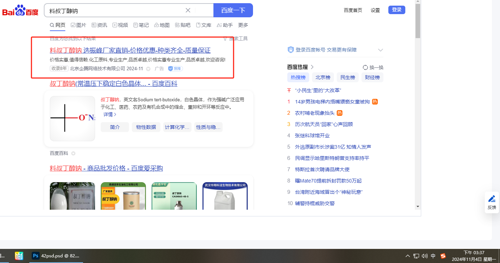Viewport: 500px width, 263px height.
Task: Switch to the 图片 images tab
Action: coord(78,25)
